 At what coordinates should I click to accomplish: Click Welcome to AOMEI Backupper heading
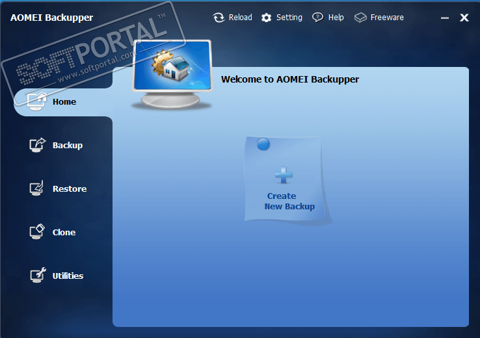click(290, 79)
